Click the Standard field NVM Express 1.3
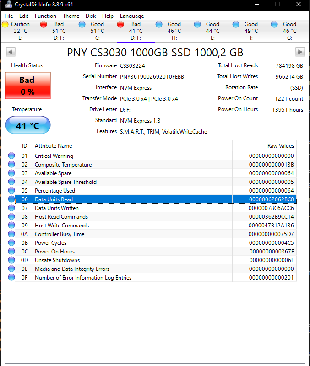Viewport: 310px width, 366px height. [212, 120]
